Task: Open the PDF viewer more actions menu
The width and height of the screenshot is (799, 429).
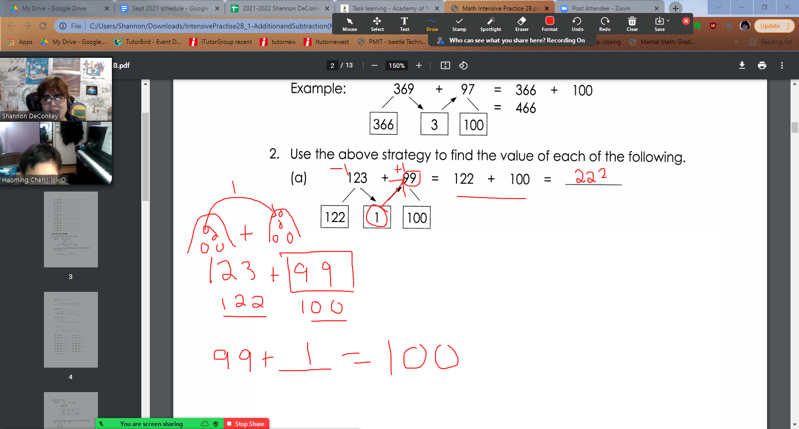Action: [x=782, y=65]
